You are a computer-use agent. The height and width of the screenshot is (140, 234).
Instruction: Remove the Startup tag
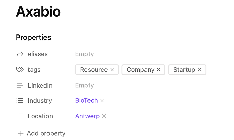[199, 70]
